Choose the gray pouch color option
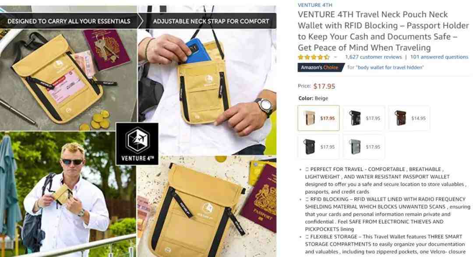473x257 pixels. (x=364, y=146)
